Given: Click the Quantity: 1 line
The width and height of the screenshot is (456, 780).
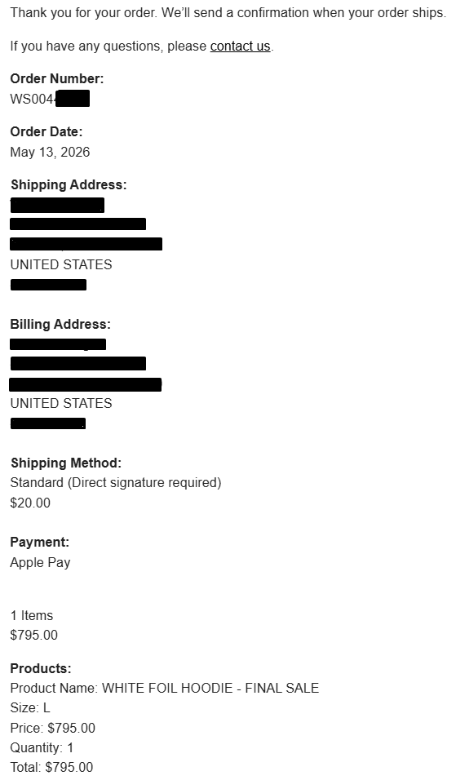Looking at the screenshot, I should click(42, 747).
